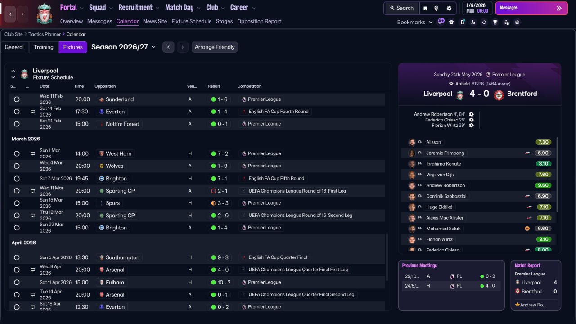Open the world globe icon in top bar
This screenshot has height=324, width=576.
[436, 8]
